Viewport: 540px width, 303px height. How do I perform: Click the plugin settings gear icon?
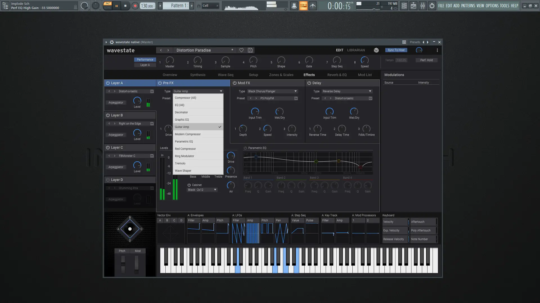pyautogui.click(x=112, y=42)
